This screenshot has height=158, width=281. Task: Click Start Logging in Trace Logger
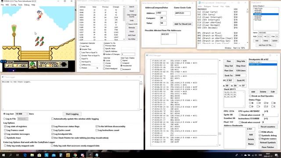(x=72, y=114)
